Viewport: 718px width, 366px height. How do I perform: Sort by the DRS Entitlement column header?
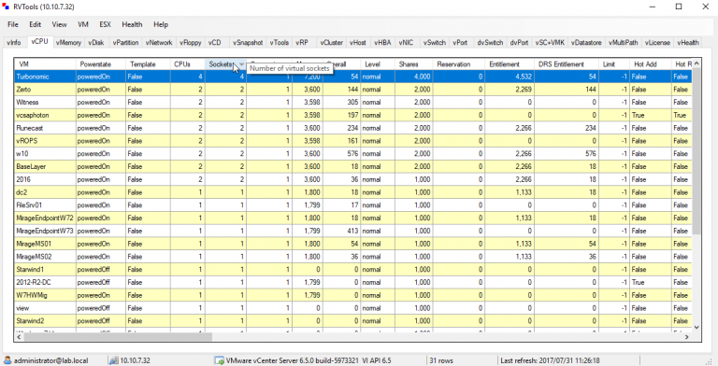coord(567,64)
